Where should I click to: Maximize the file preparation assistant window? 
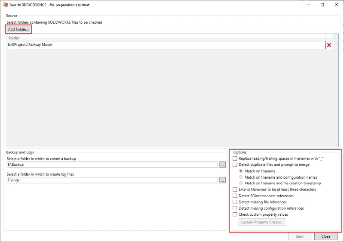click(x=322, y=5)
